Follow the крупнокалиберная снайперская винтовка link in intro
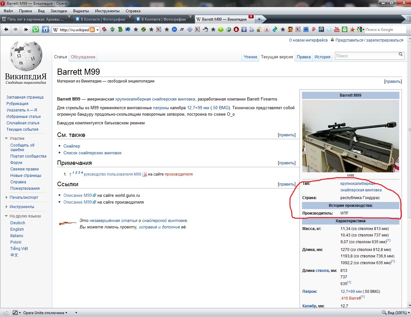Viewport: 411px width, 317px height. [x=155, y=99]
